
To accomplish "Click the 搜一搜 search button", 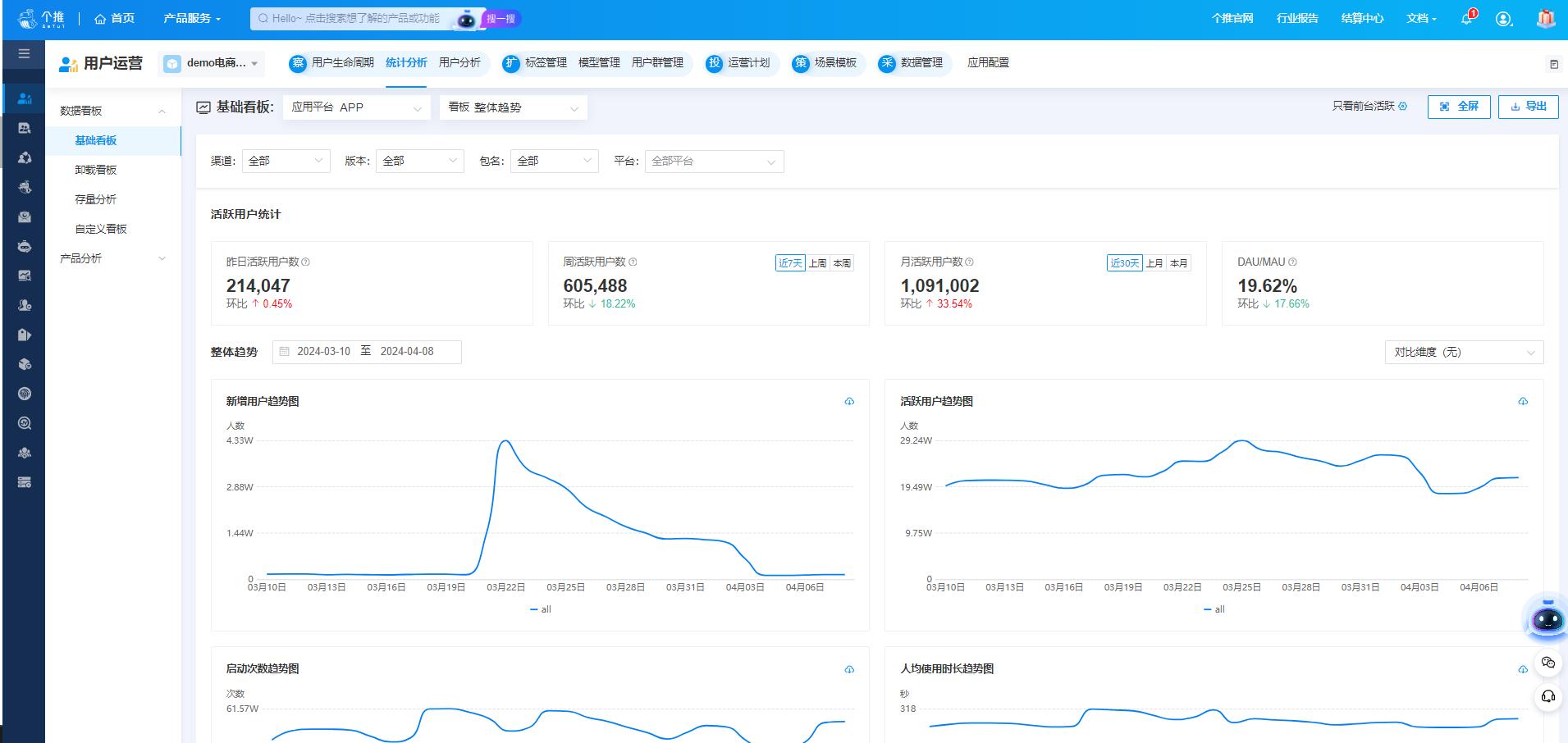I will pos(501,18).
